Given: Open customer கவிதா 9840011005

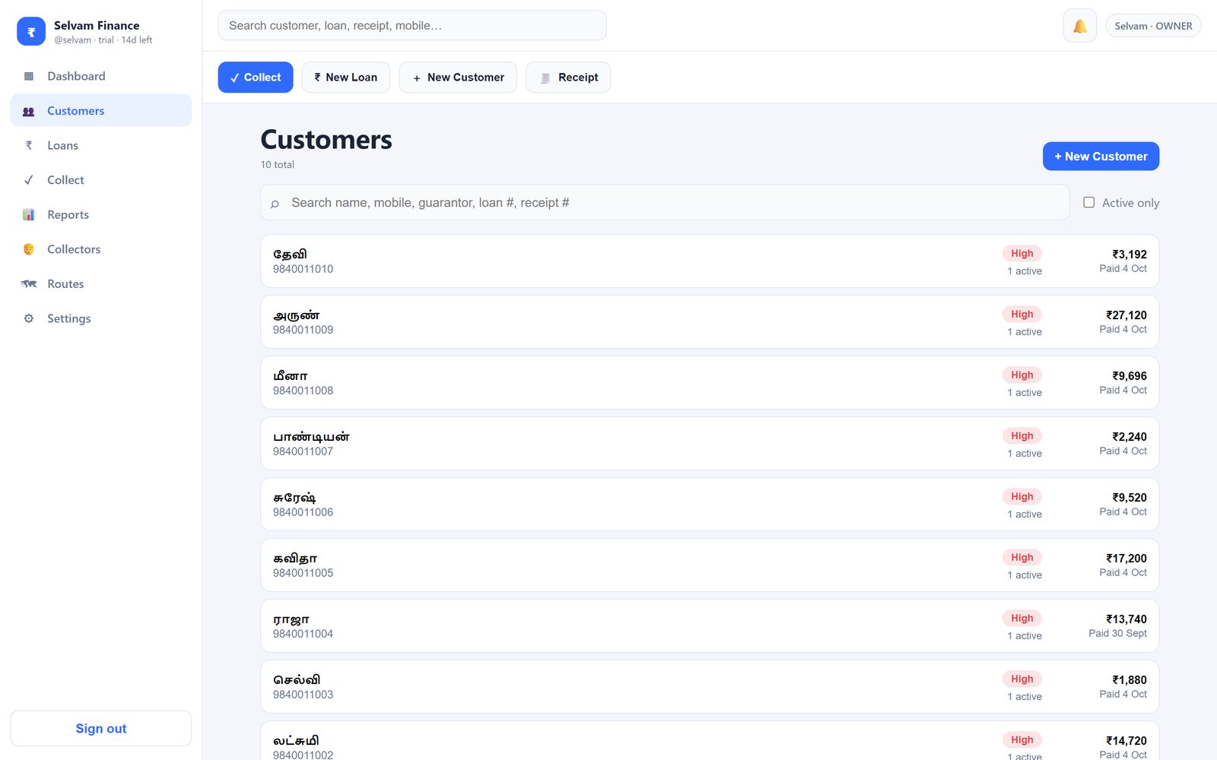Looking at the screenshot, I should 710,565.
